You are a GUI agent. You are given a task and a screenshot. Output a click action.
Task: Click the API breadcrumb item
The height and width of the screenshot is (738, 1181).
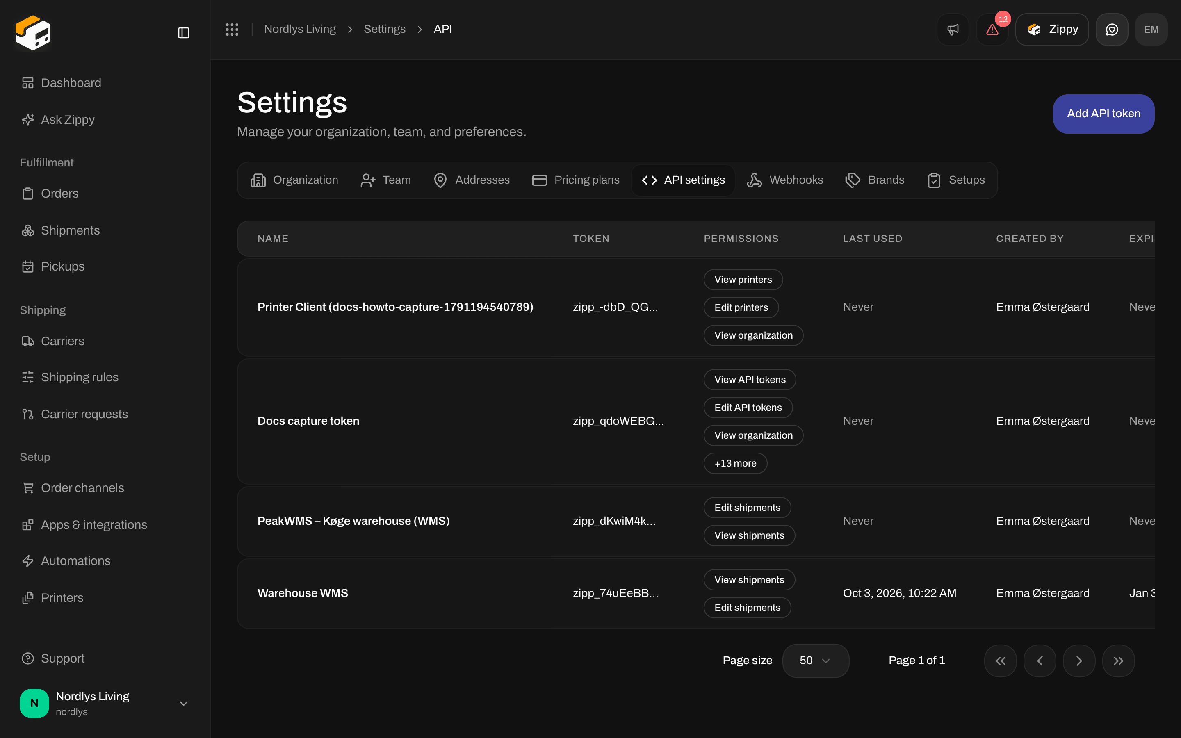pos(442,29)
